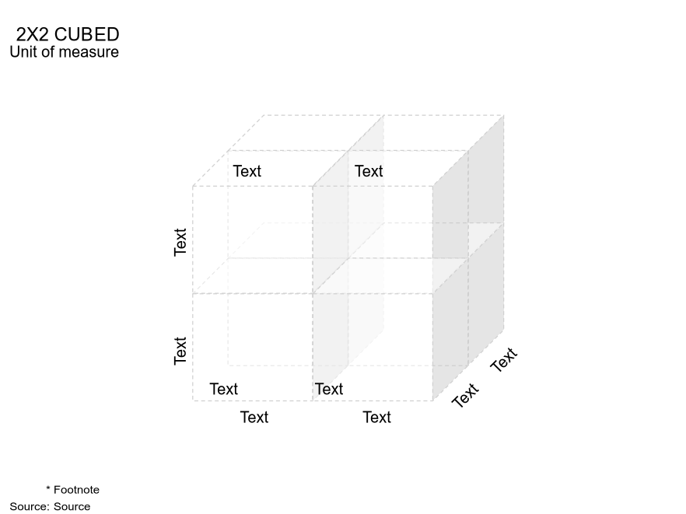Select the top face of the cube, right half

click(x=408, y=151)
